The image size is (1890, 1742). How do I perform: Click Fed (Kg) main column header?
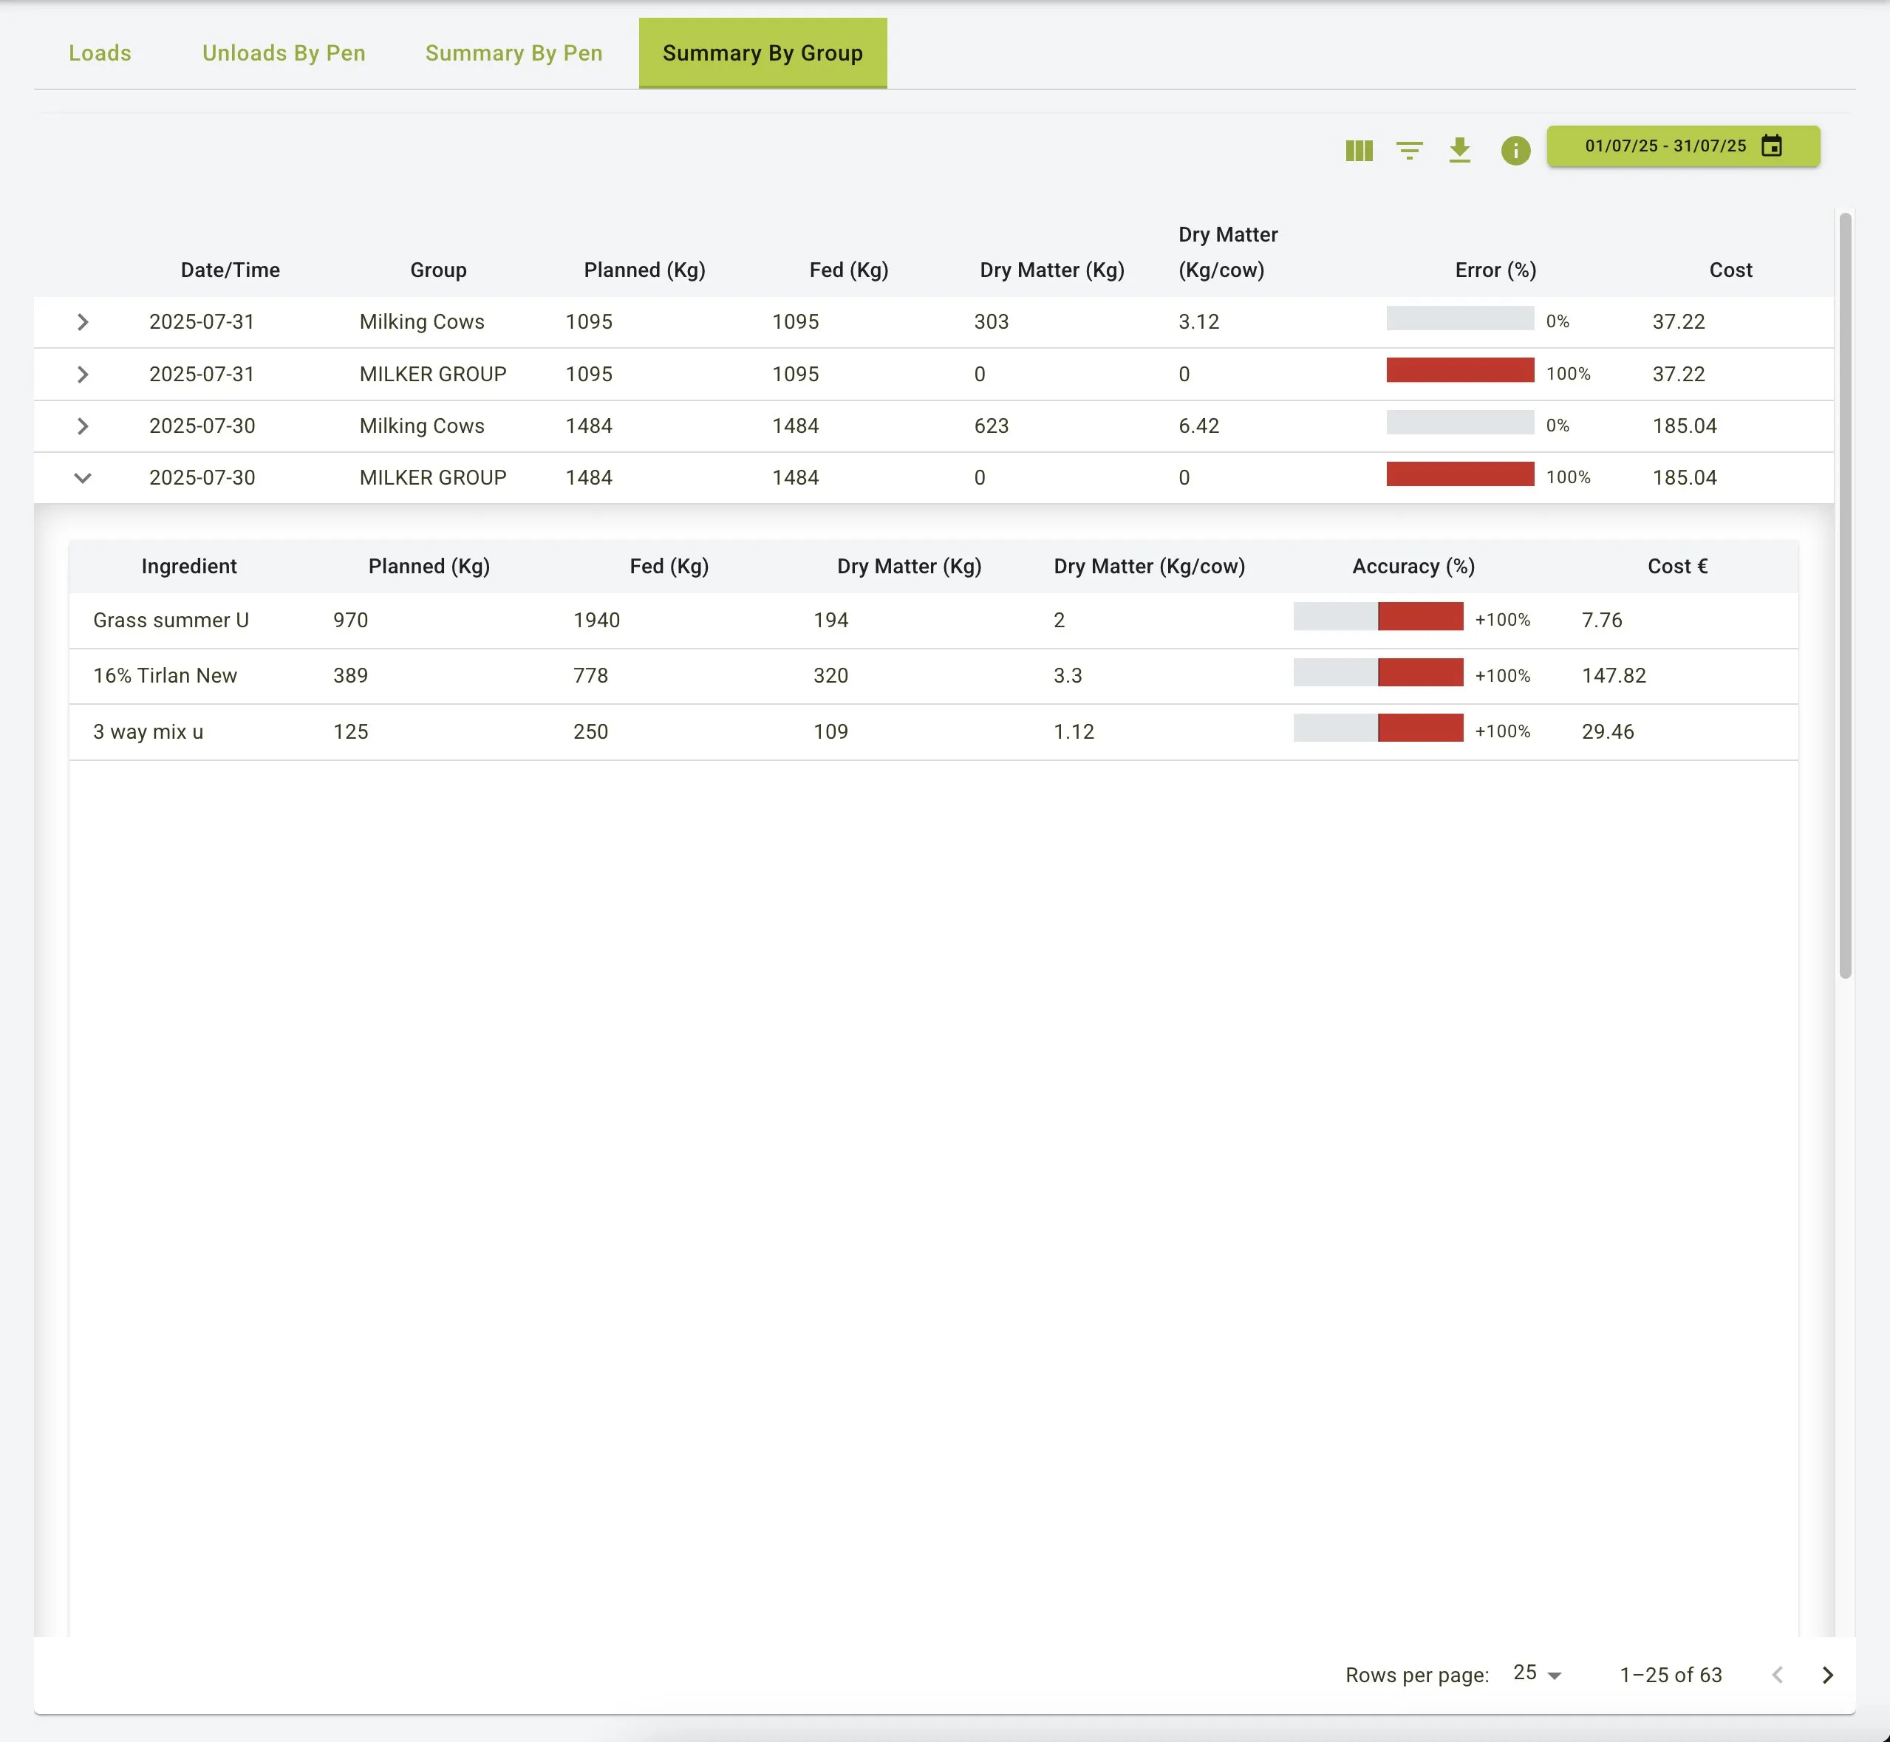pyautogui.click(x=848, y=270)
